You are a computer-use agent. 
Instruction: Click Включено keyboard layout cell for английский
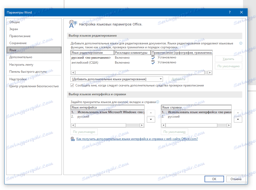pos(122,63)
